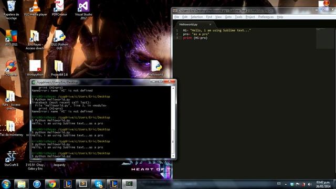This screenshot has width=336, height=189.
Task: Click the volume speaker tray icon
Action: pyautogui.click(x=309, y=184)
